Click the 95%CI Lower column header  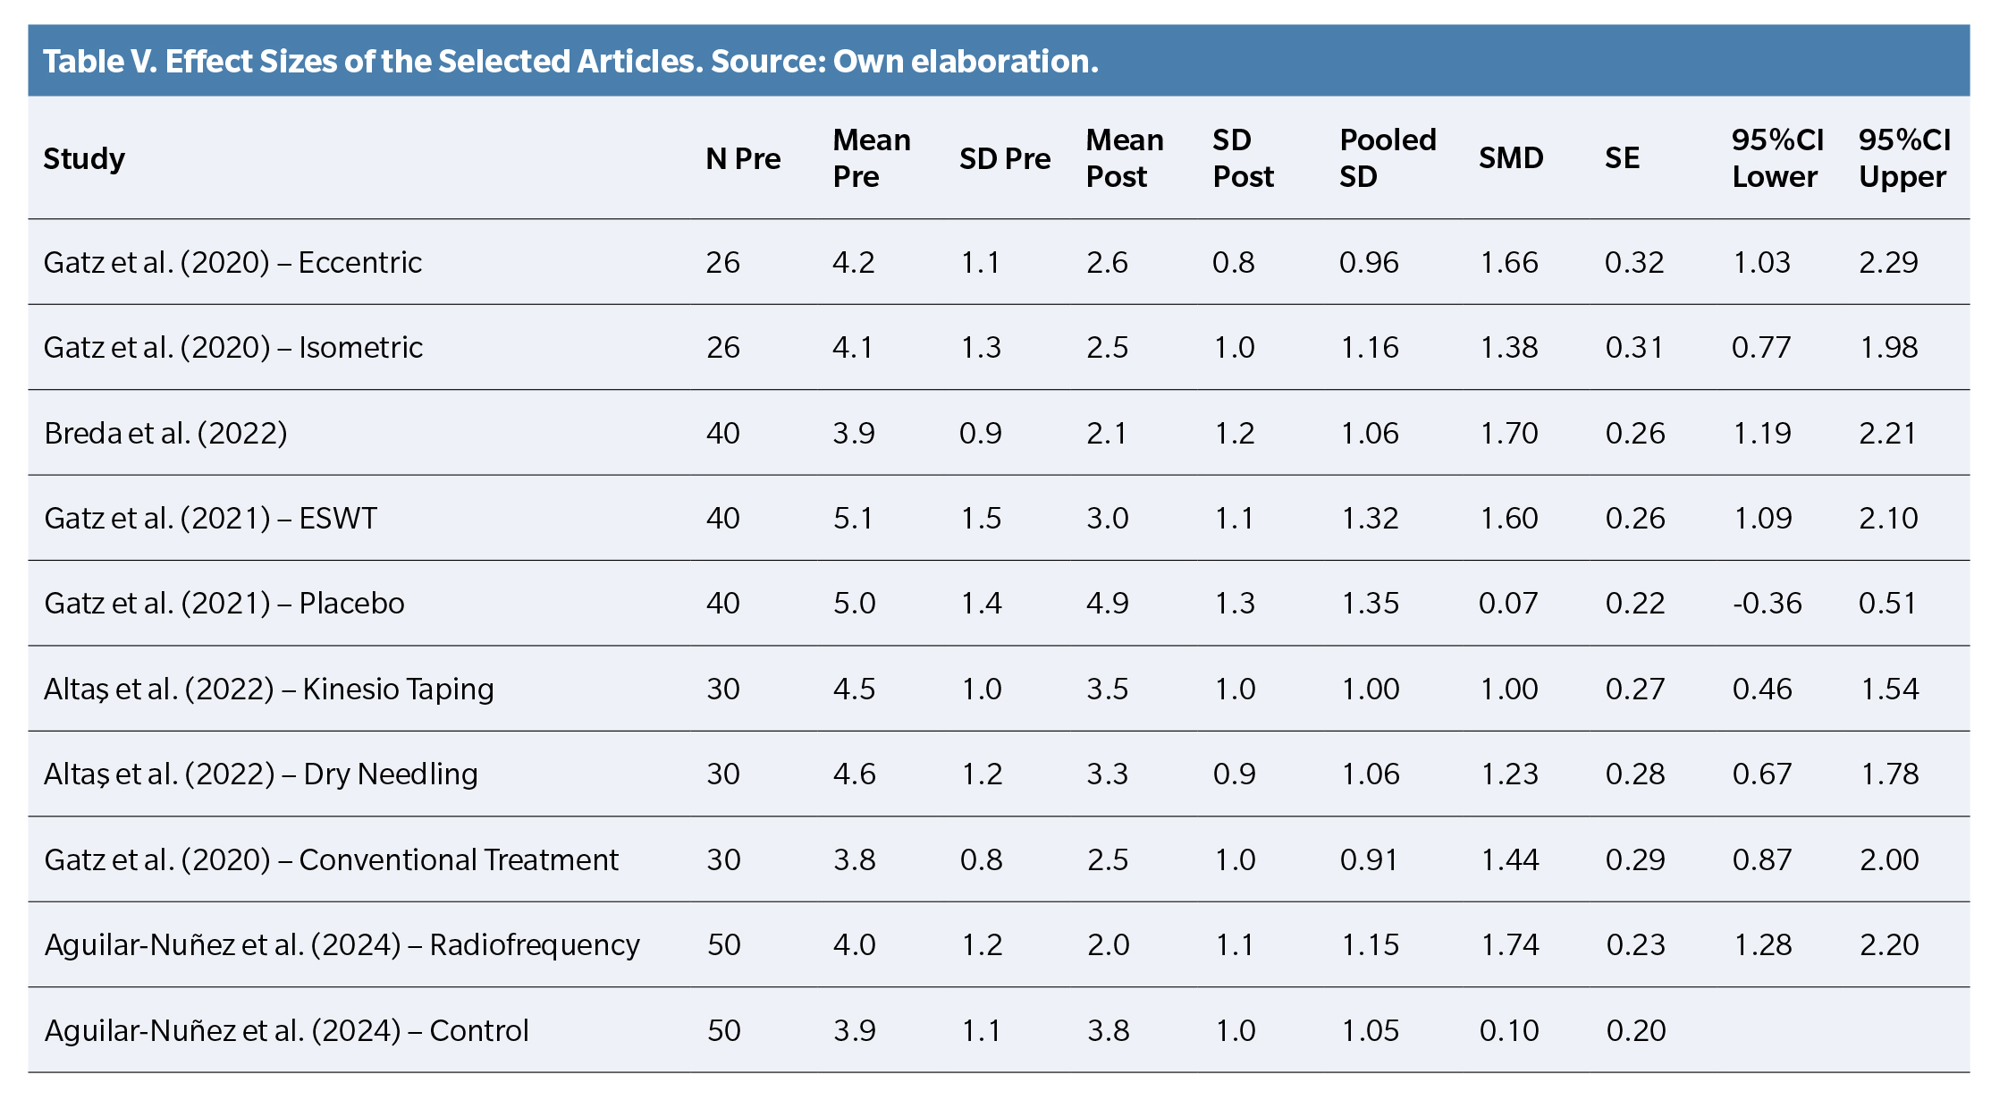(1777, 158)
